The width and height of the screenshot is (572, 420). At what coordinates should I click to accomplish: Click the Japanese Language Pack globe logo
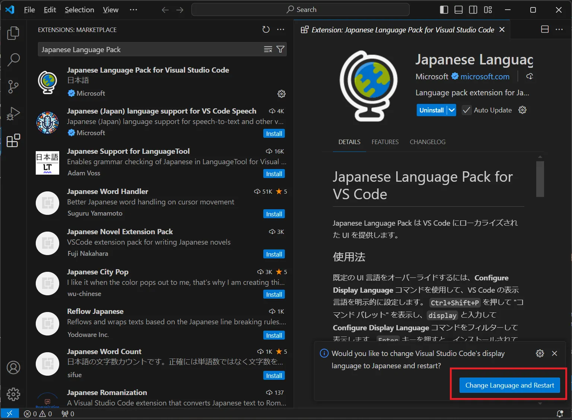(369, 86)
